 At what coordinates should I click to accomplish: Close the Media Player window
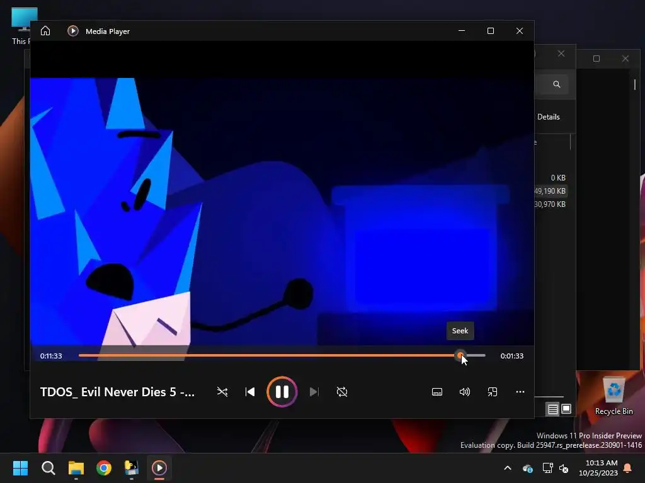tap(520, 31)
